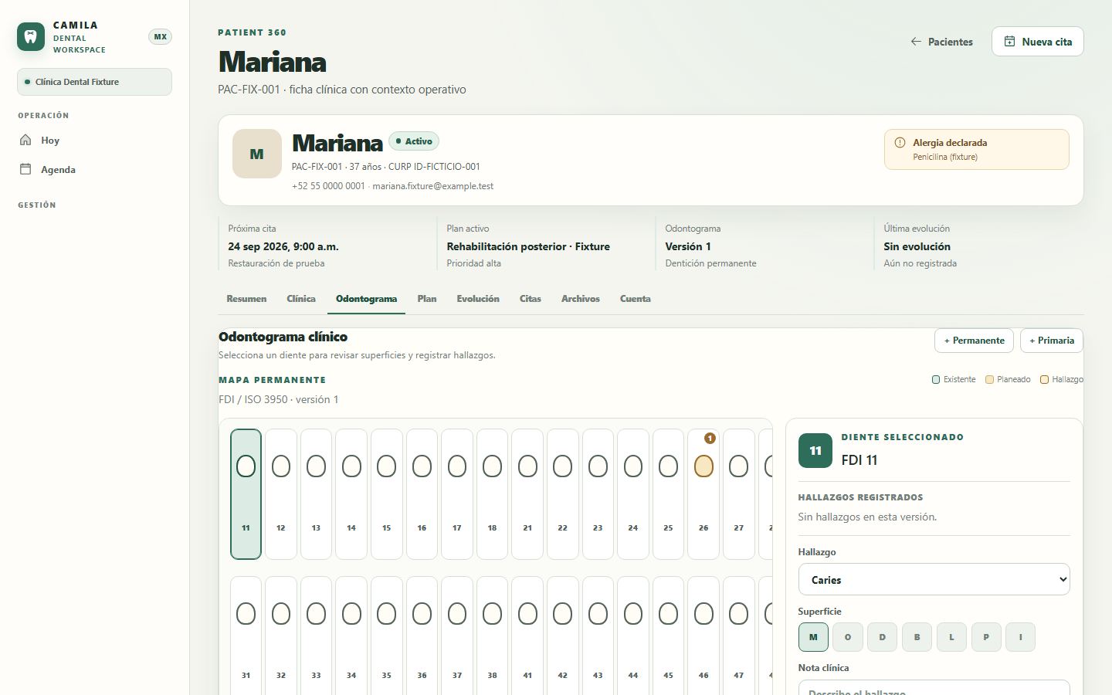The height and width of the screenshot is (695, 1112).
Task: Select tooth 26 with planned finding
Action: click(703, 494)
